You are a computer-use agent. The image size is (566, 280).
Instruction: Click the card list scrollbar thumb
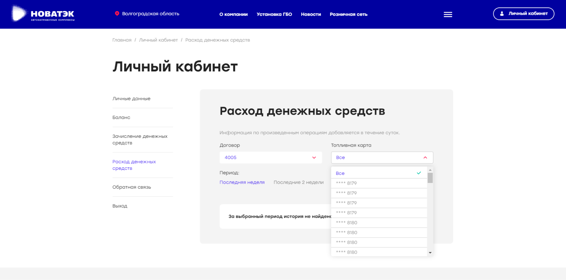click(x=430, y=178)
